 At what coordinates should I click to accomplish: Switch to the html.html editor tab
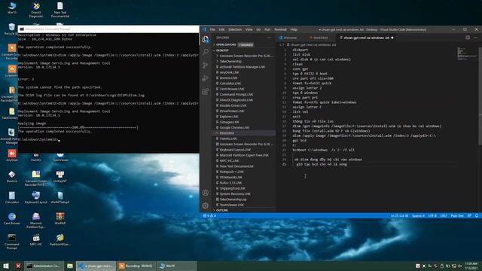click(x=320, y=38)
